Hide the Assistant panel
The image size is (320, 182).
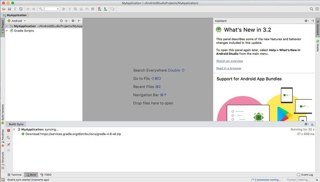[312, 21]
